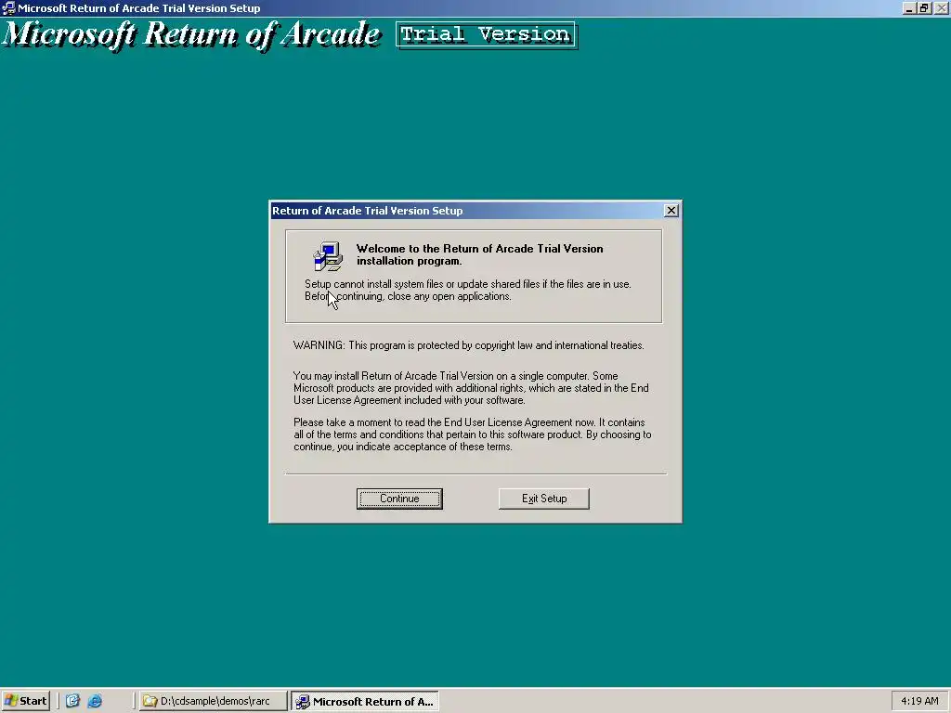Click the Welcome to Return of Arcade heading

tap(480, 254)
